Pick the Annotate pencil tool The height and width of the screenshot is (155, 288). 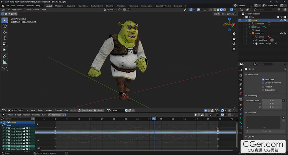point(5,56)
